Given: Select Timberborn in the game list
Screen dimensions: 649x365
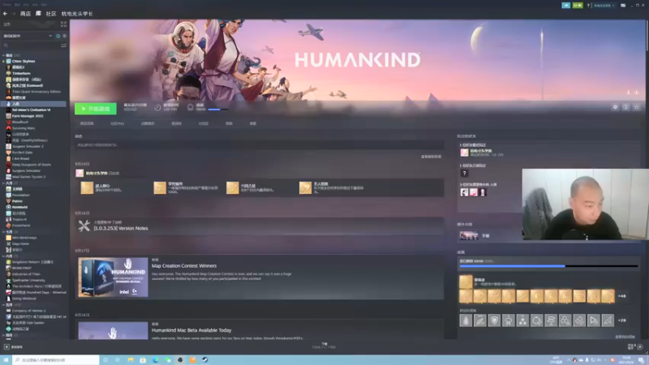Looking at the screenshot, I should 21,73.
